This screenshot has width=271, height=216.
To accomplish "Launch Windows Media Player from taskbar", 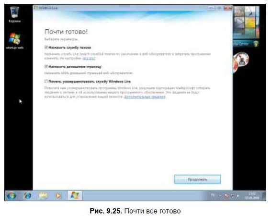I will pyautogui.click(x=58, y=196).
